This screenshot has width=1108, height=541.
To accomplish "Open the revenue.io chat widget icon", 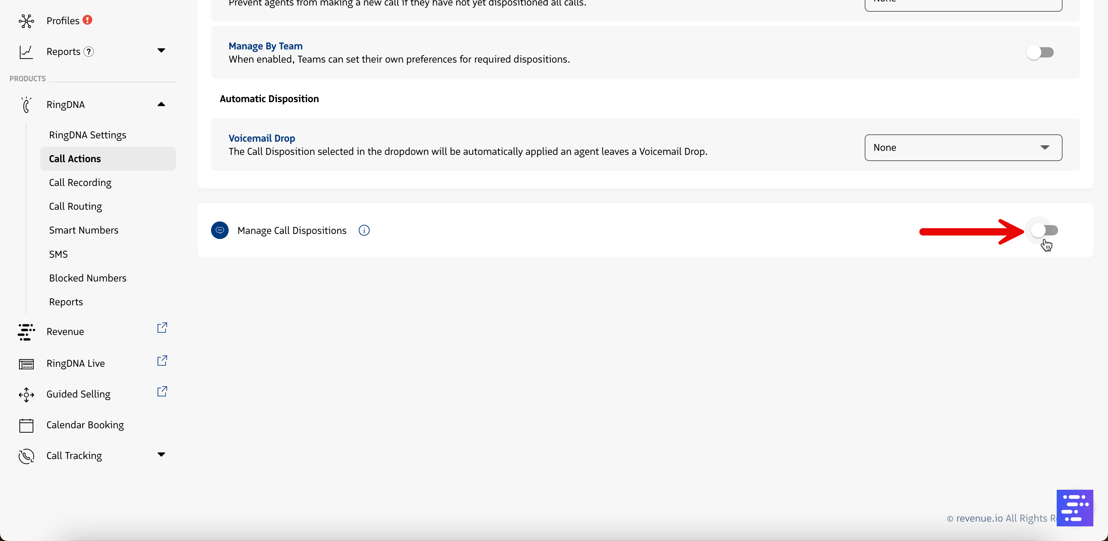I will (x=1074, y=507).
